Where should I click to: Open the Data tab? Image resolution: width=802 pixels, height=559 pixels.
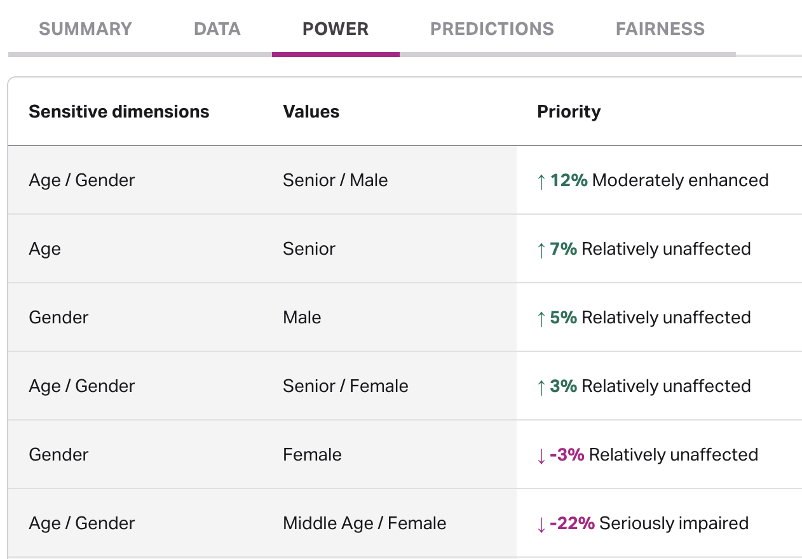tap(217, 29)
